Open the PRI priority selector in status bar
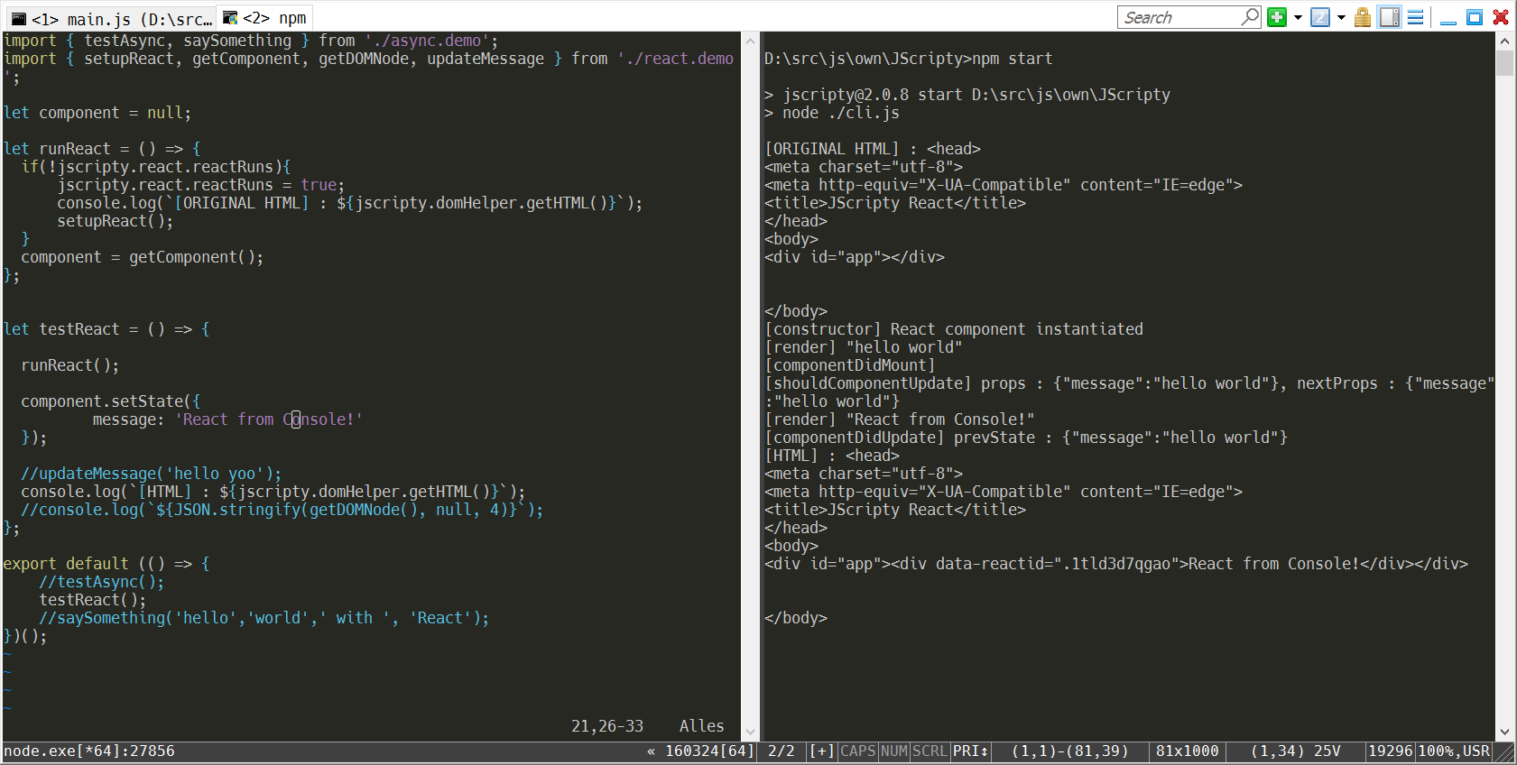This screenshot has width=1517, height=765. [971, 751]
